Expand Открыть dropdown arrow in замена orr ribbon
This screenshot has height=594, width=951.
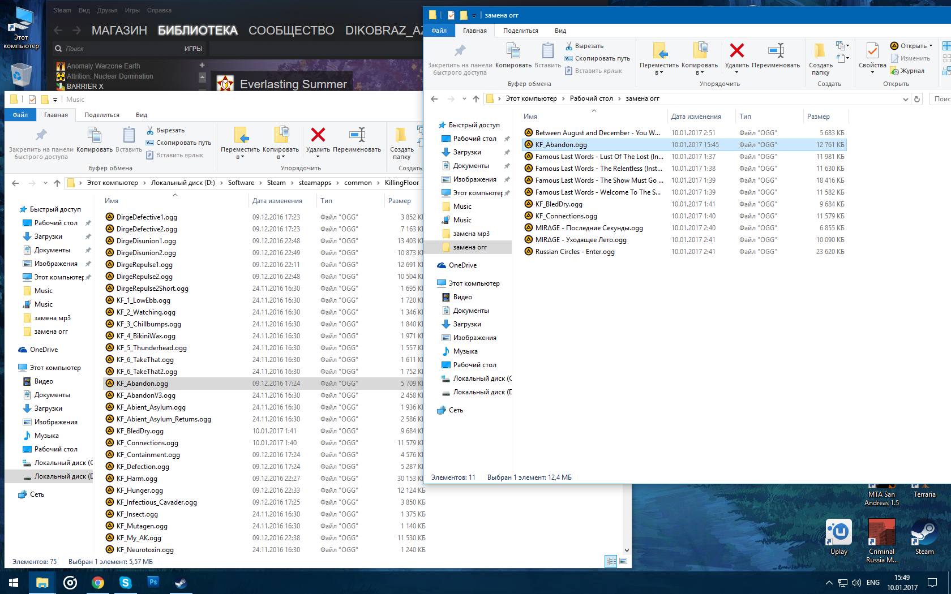click(x=931, y=46)
